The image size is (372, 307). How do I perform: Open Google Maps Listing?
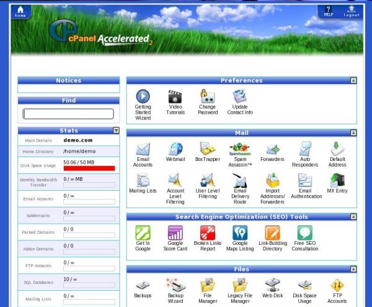click(x=240, y=238)
